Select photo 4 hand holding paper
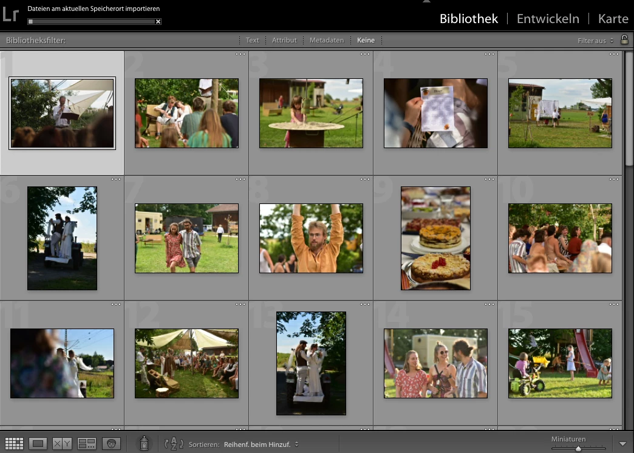The height and width of the screenshot is (453, 634). pos(435,113)
